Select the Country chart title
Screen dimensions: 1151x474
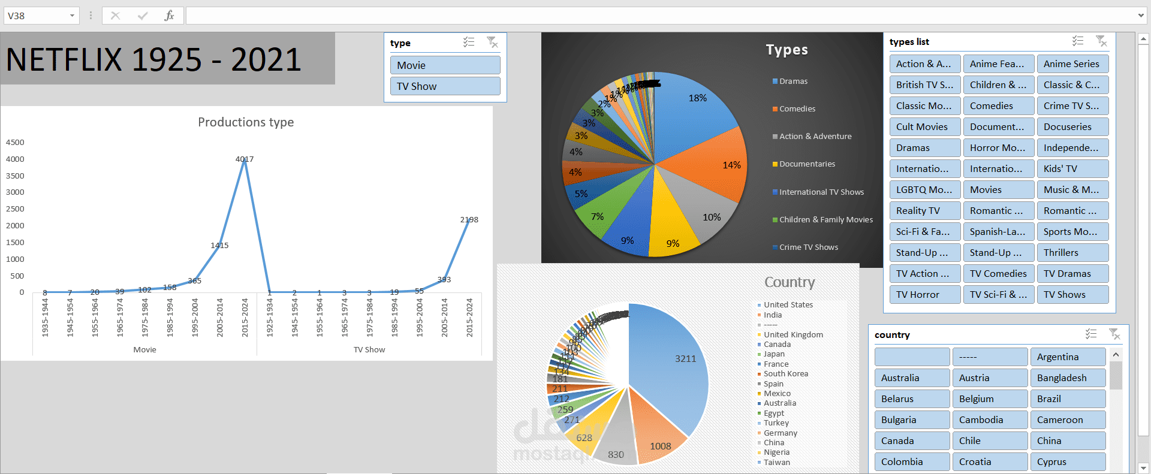point(790,282)
